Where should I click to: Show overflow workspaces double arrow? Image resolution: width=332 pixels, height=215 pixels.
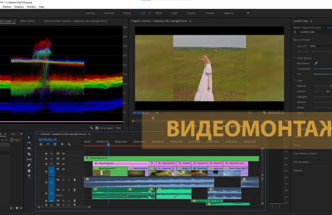tap(248, 13)
